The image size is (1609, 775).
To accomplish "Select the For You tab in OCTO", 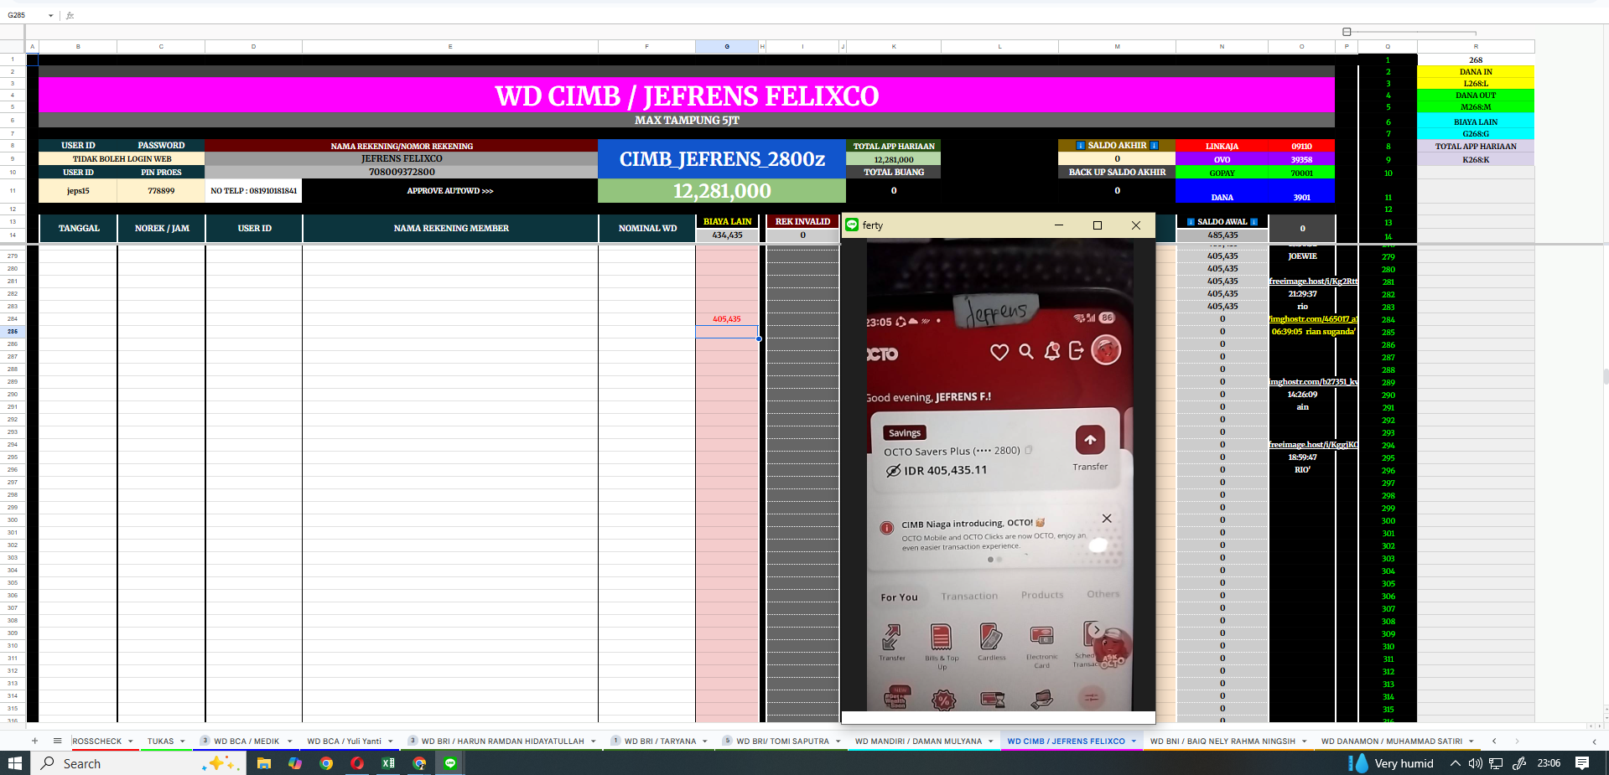I will (x=899, y=597).
